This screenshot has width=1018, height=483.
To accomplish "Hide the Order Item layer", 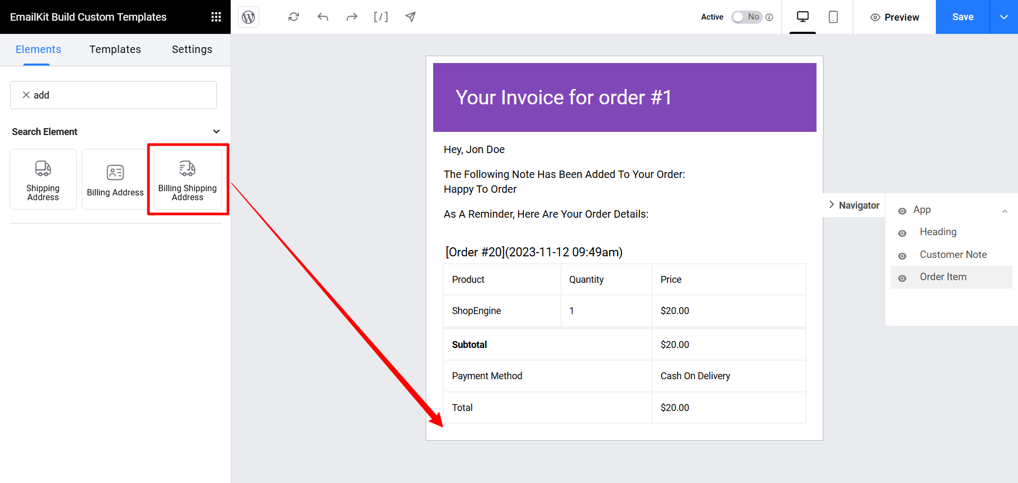I will (x=902, y=279).
